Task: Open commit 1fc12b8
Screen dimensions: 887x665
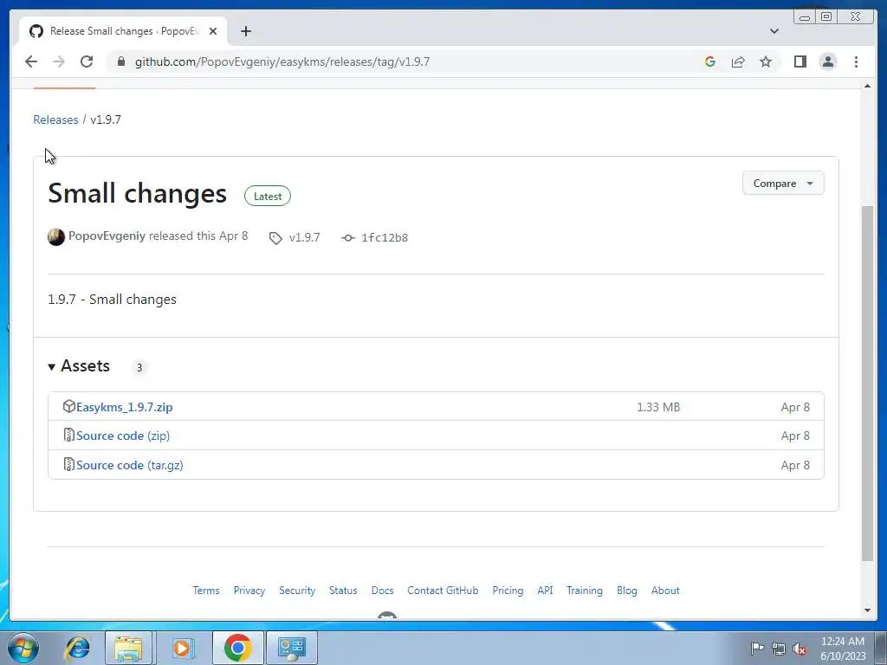Action: [385, 237]
